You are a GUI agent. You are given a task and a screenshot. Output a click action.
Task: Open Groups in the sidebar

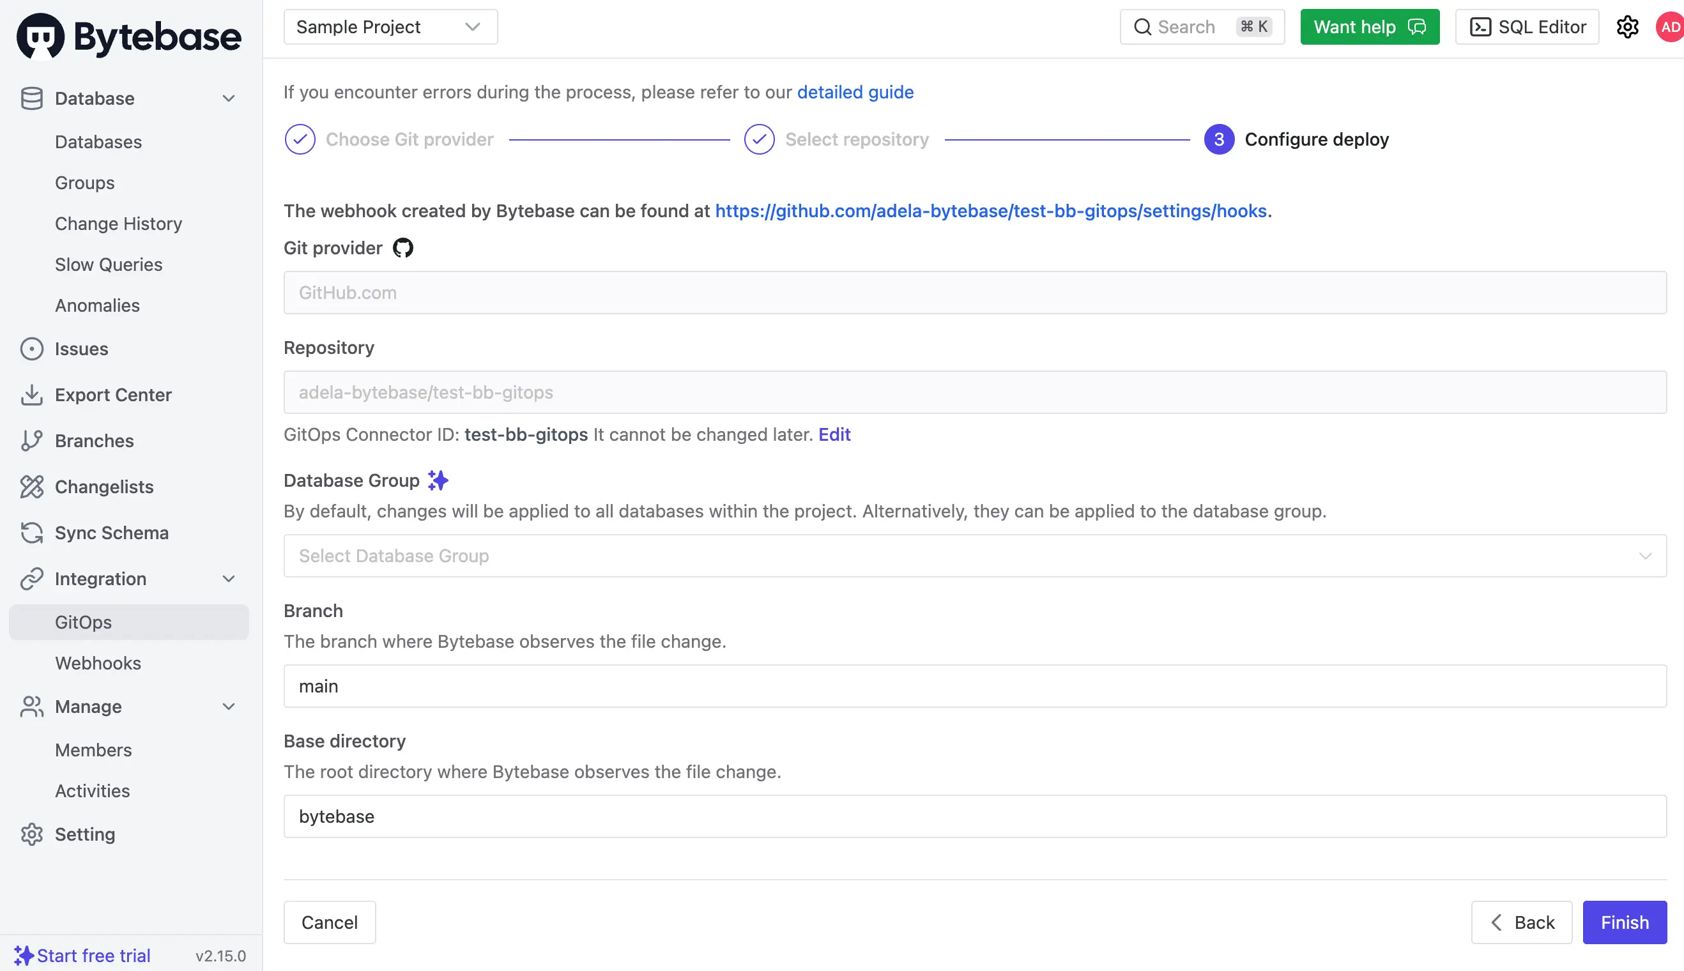point(85,183)
